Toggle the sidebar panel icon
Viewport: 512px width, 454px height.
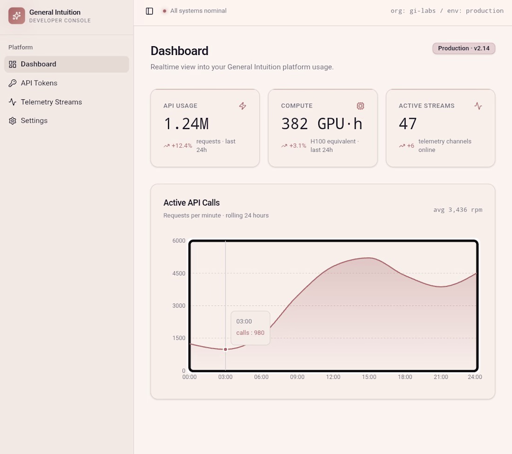pos(149,11)
